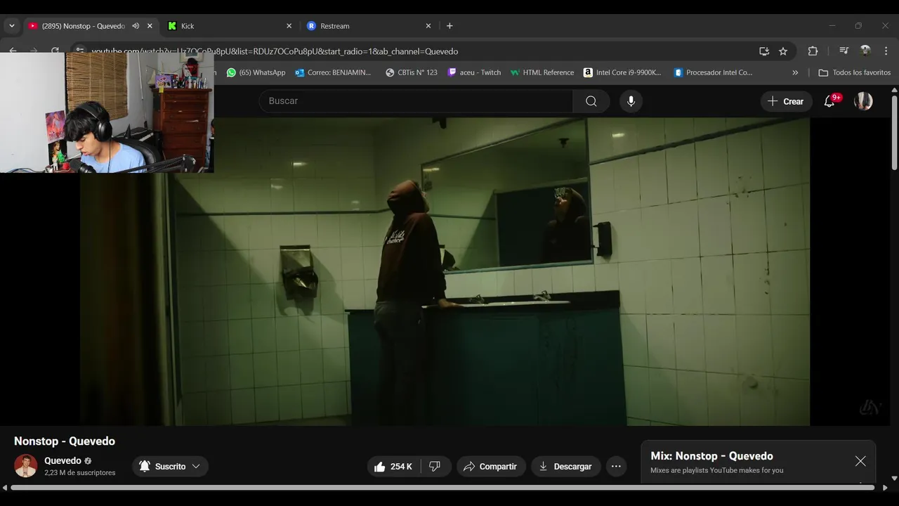Open the Intel Core i9-9900K bookmark
Viewport: 899px width, 506px height.
(x=623, y=72)
